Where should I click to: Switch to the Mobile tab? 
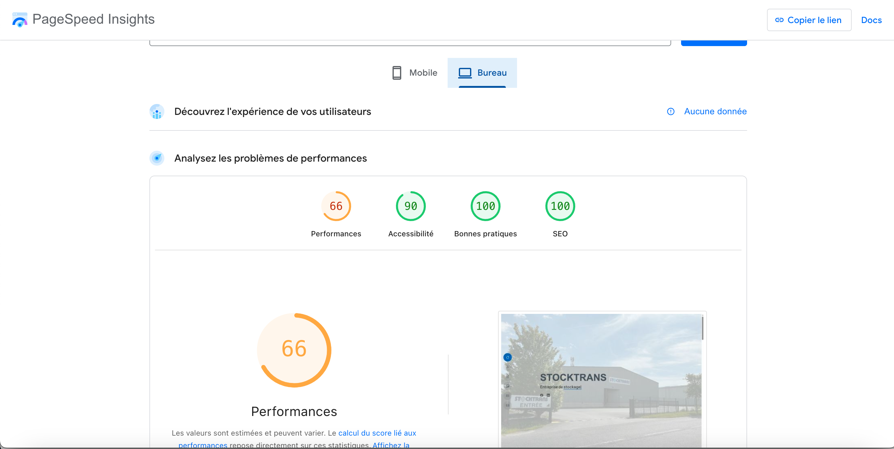415,73
